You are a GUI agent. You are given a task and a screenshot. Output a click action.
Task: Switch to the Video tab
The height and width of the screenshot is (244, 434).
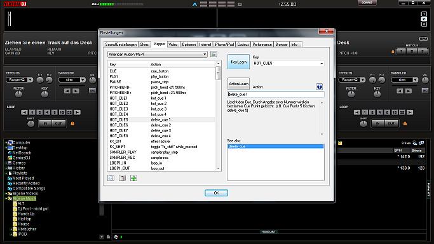tap(173, 44)
